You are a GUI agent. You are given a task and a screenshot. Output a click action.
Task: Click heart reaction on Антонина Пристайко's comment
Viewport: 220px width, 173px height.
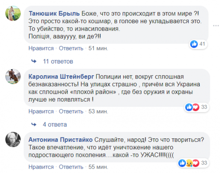[x=196, y=163]
